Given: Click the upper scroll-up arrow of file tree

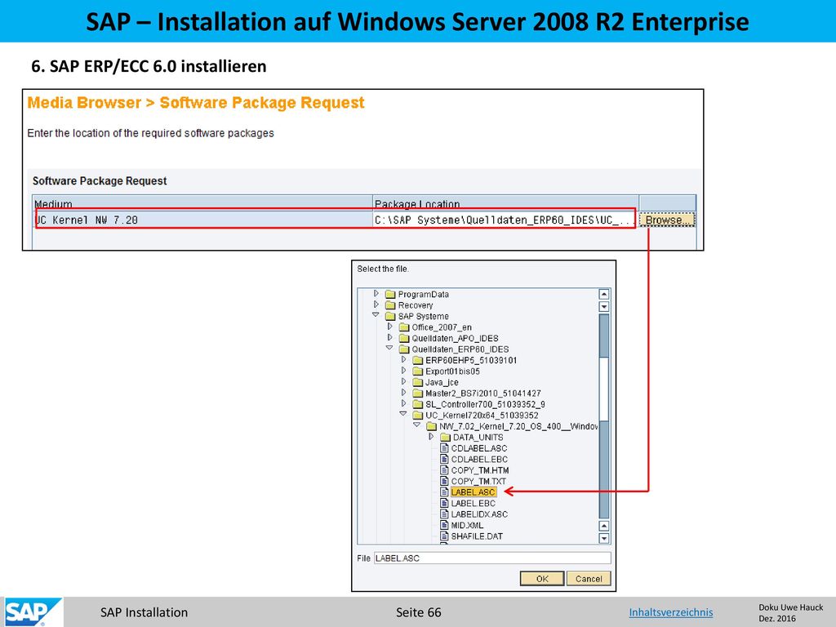Looking at the screenshot, I should (604, 294).
